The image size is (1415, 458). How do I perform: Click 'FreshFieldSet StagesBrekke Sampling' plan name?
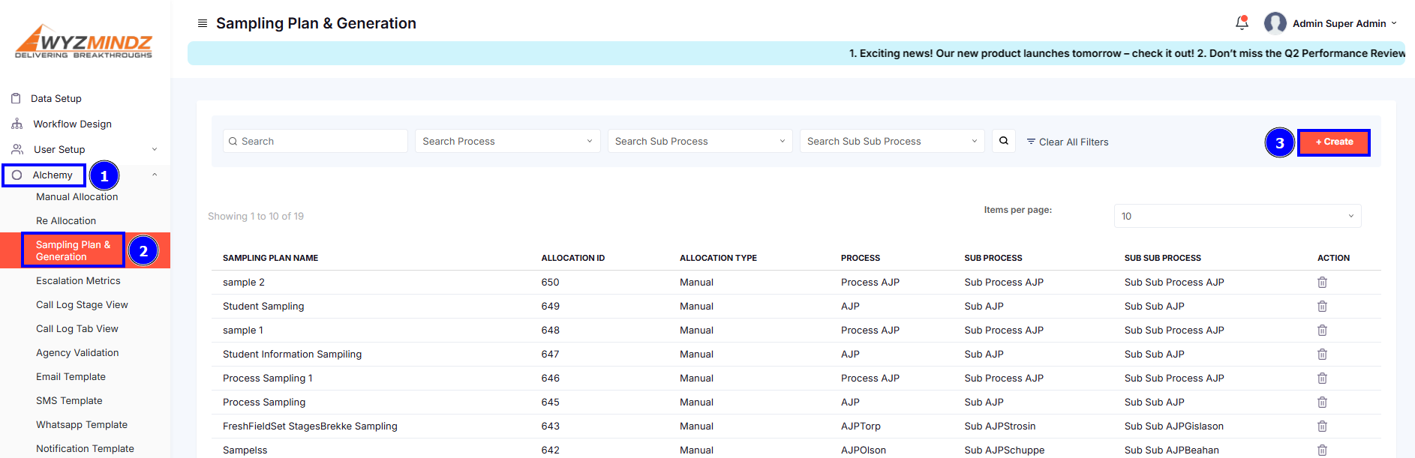(310, 427)
